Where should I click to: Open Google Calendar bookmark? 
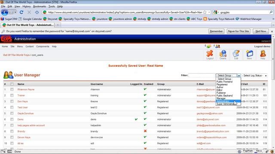[30, 19]
